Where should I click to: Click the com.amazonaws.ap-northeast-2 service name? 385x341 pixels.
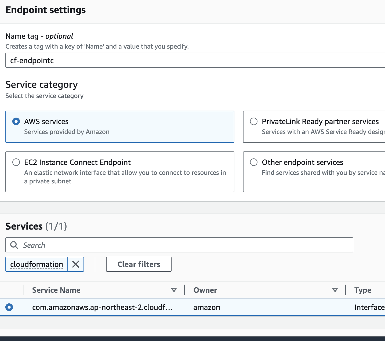102,307
